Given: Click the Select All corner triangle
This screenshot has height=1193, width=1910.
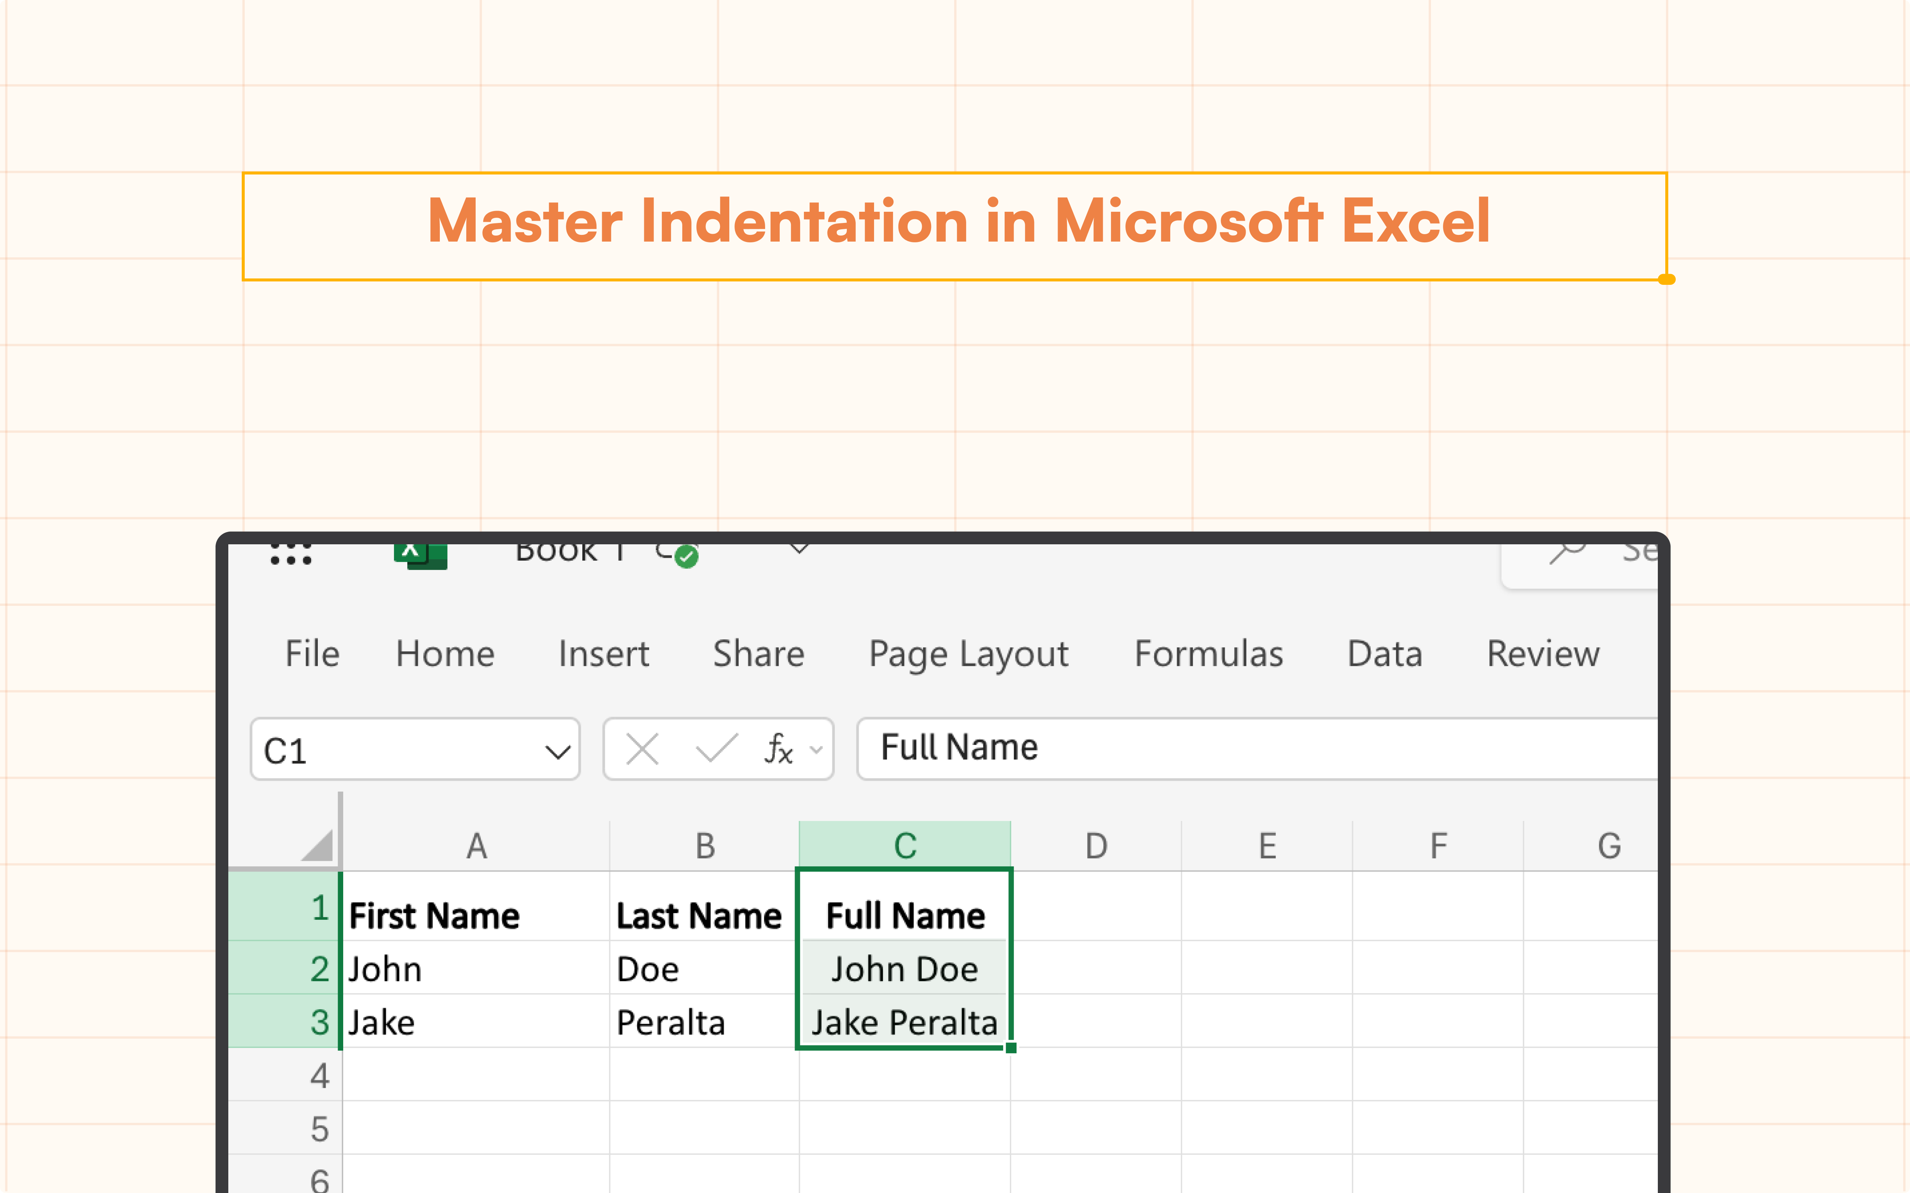Looking at the screenshot, I should point(317,845).
